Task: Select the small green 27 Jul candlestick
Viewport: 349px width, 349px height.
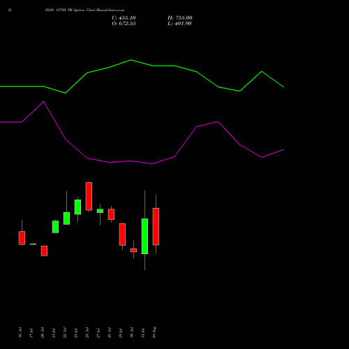Action: tap(100, 211)
